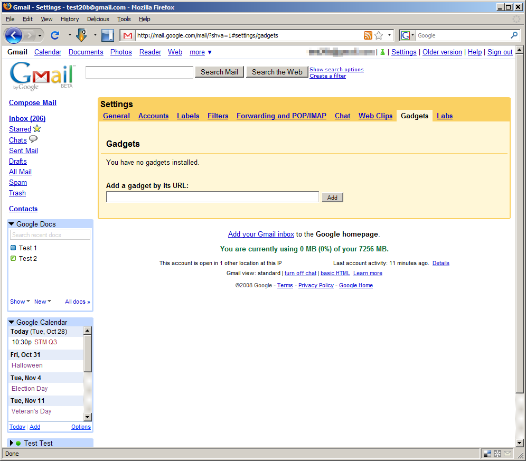
Task: Click the blue bookmark-ribbon toolbar icon
Action: point(107,35)
